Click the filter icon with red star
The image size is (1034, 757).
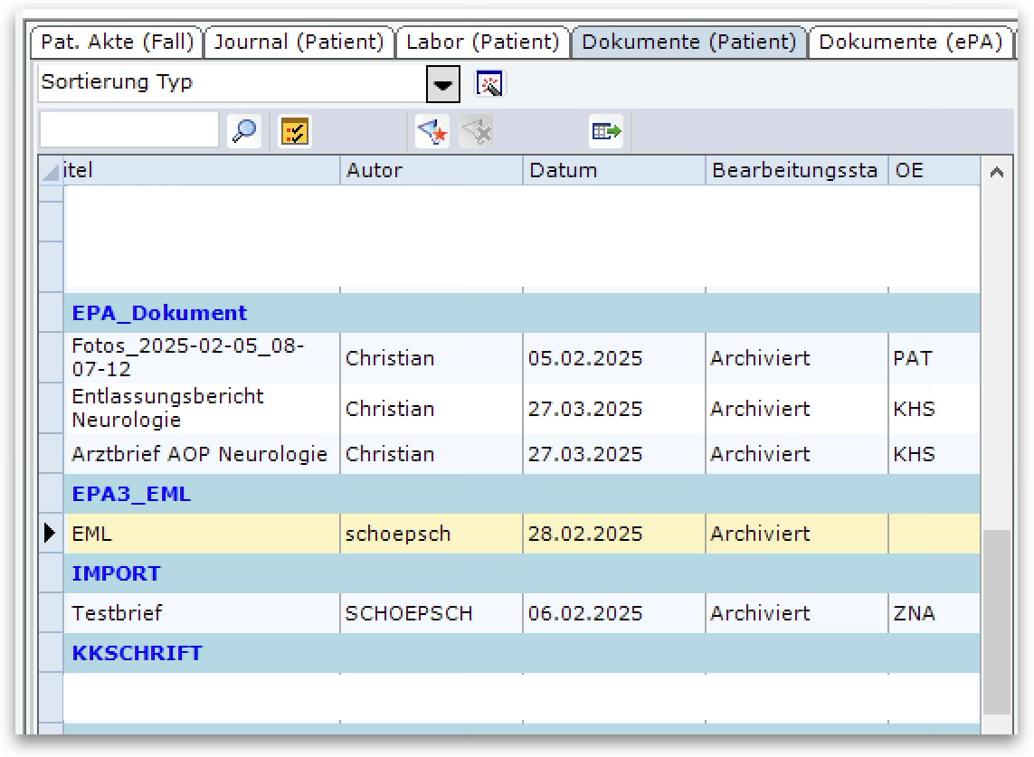(x=432, y=132)
